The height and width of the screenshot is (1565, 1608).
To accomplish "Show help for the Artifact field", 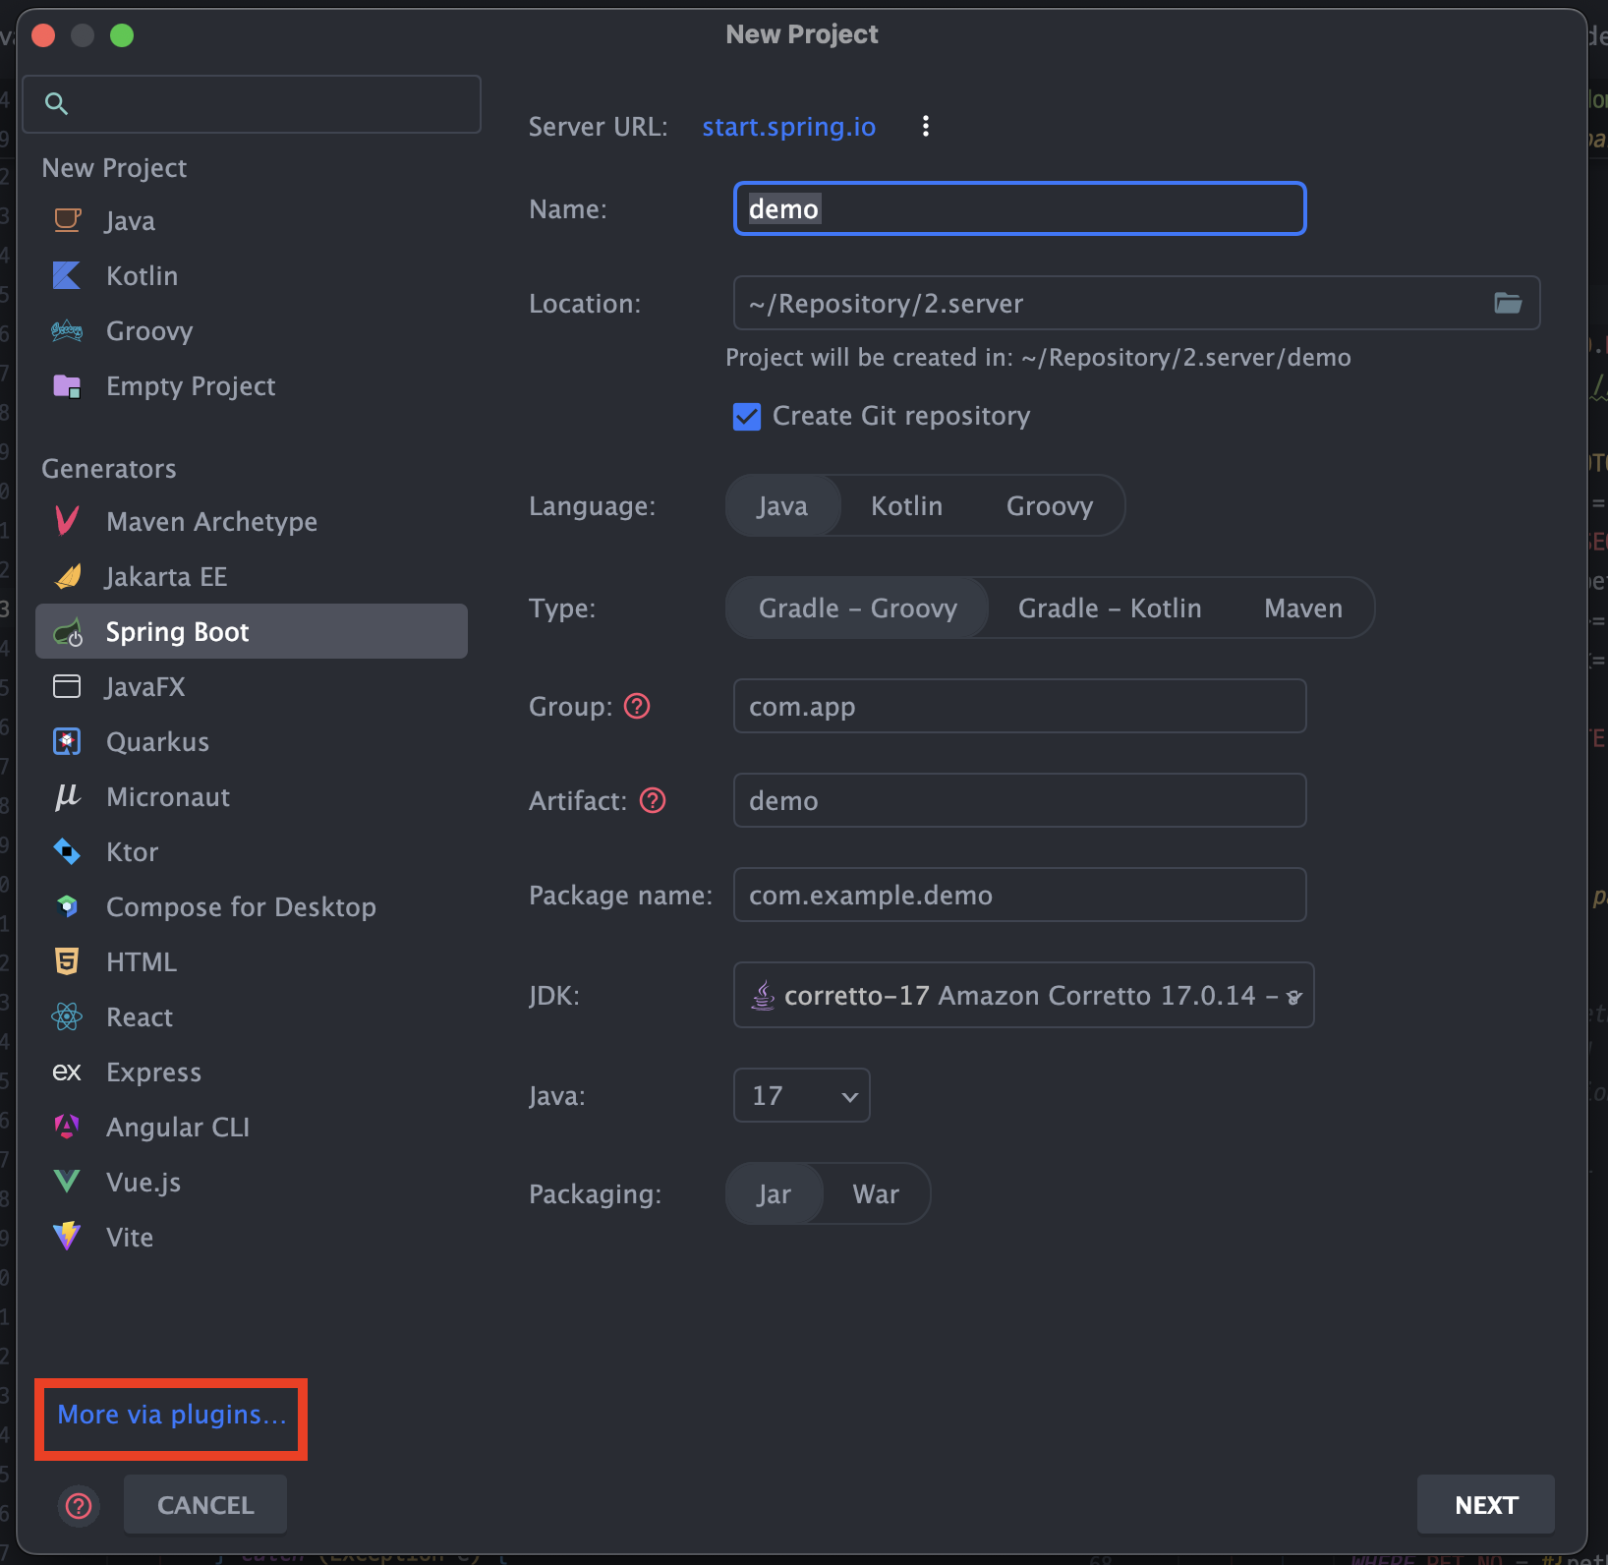I will pos(653,800).
